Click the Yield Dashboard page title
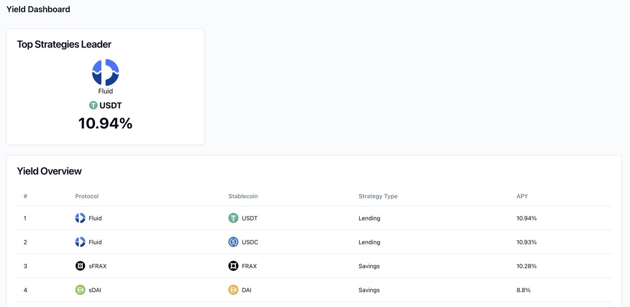 [x=38, y=9]
